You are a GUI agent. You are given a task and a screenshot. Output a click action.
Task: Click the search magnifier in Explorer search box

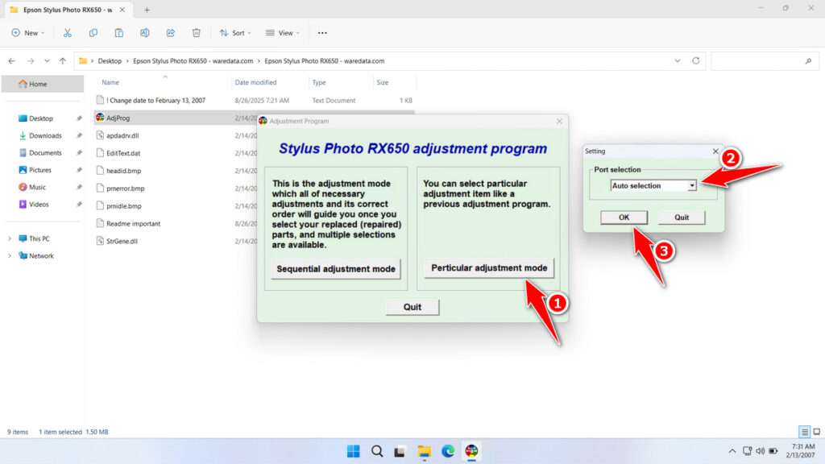[808, 61]
